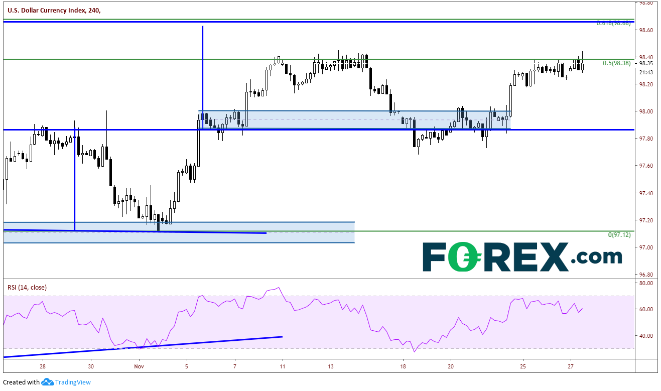
Task: Click the 30 date axis label
Action: tap(91, 367)
